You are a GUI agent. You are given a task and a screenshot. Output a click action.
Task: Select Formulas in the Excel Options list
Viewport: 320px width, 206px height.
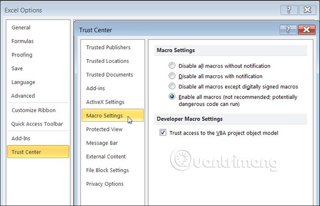(23, 41)
